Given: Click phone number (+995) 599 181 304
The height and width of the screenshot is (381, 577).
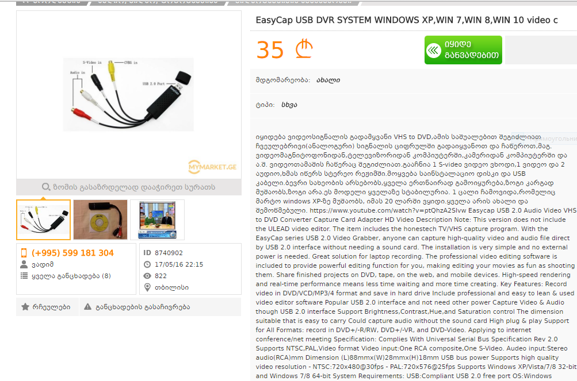Looking at the screenshot, I should tap(72, 253).
